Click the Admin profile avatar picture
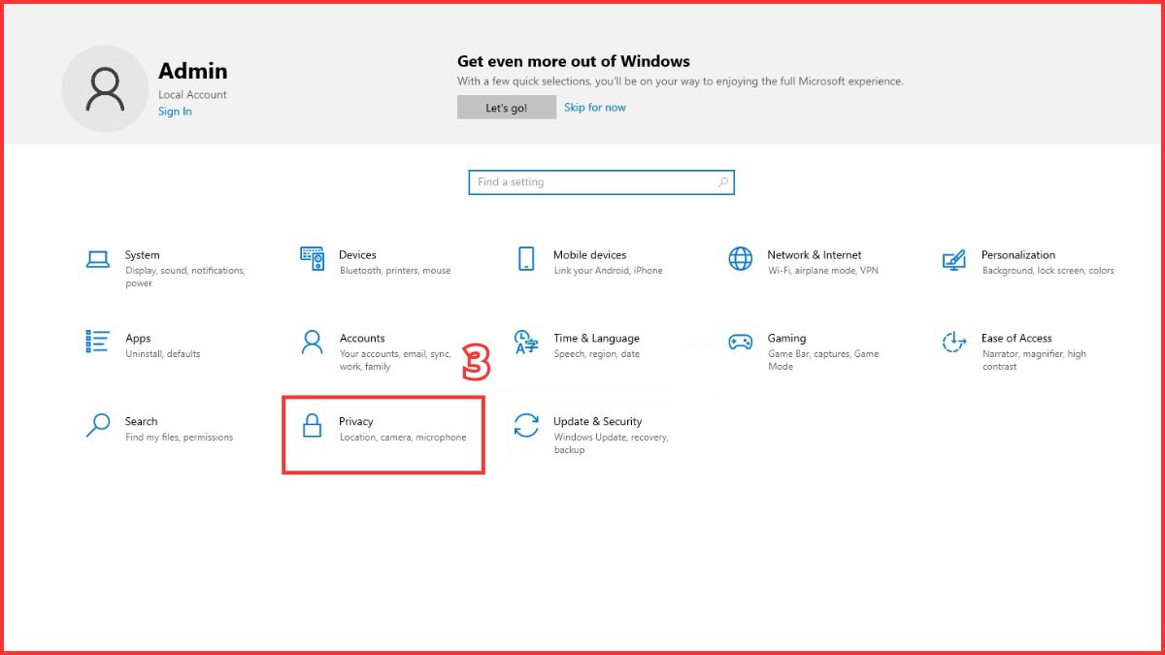This screenshot has width=1165, height=655. (x=105, y=89)
